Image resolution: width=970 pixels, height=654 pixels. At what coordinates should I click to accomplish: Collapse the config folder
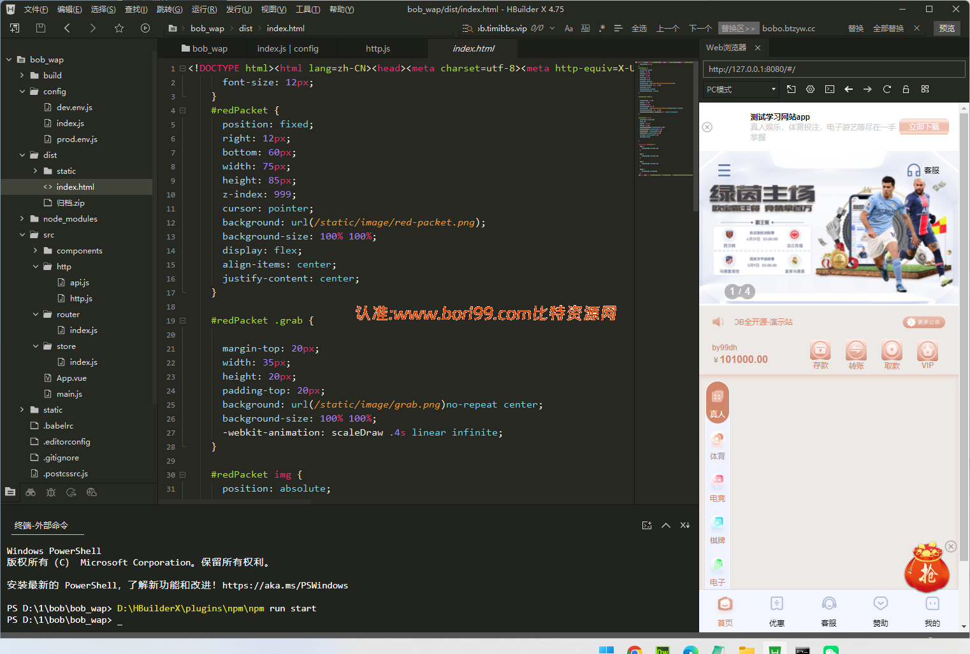click(x=22, y=92)
